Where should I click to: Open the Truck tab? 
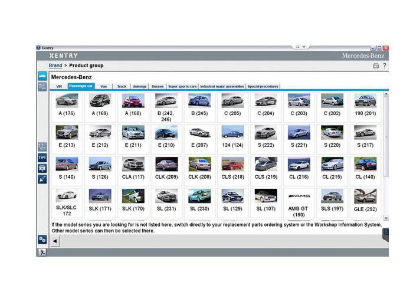[x=122, y=86]
